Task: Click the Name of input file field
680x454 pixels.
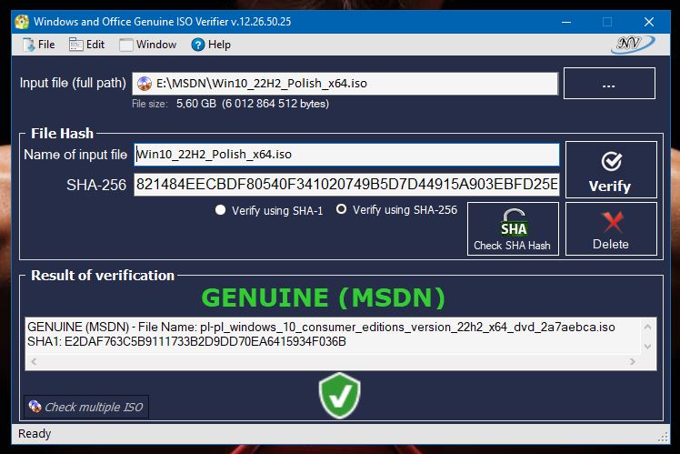Action: (x=346, y=155)
